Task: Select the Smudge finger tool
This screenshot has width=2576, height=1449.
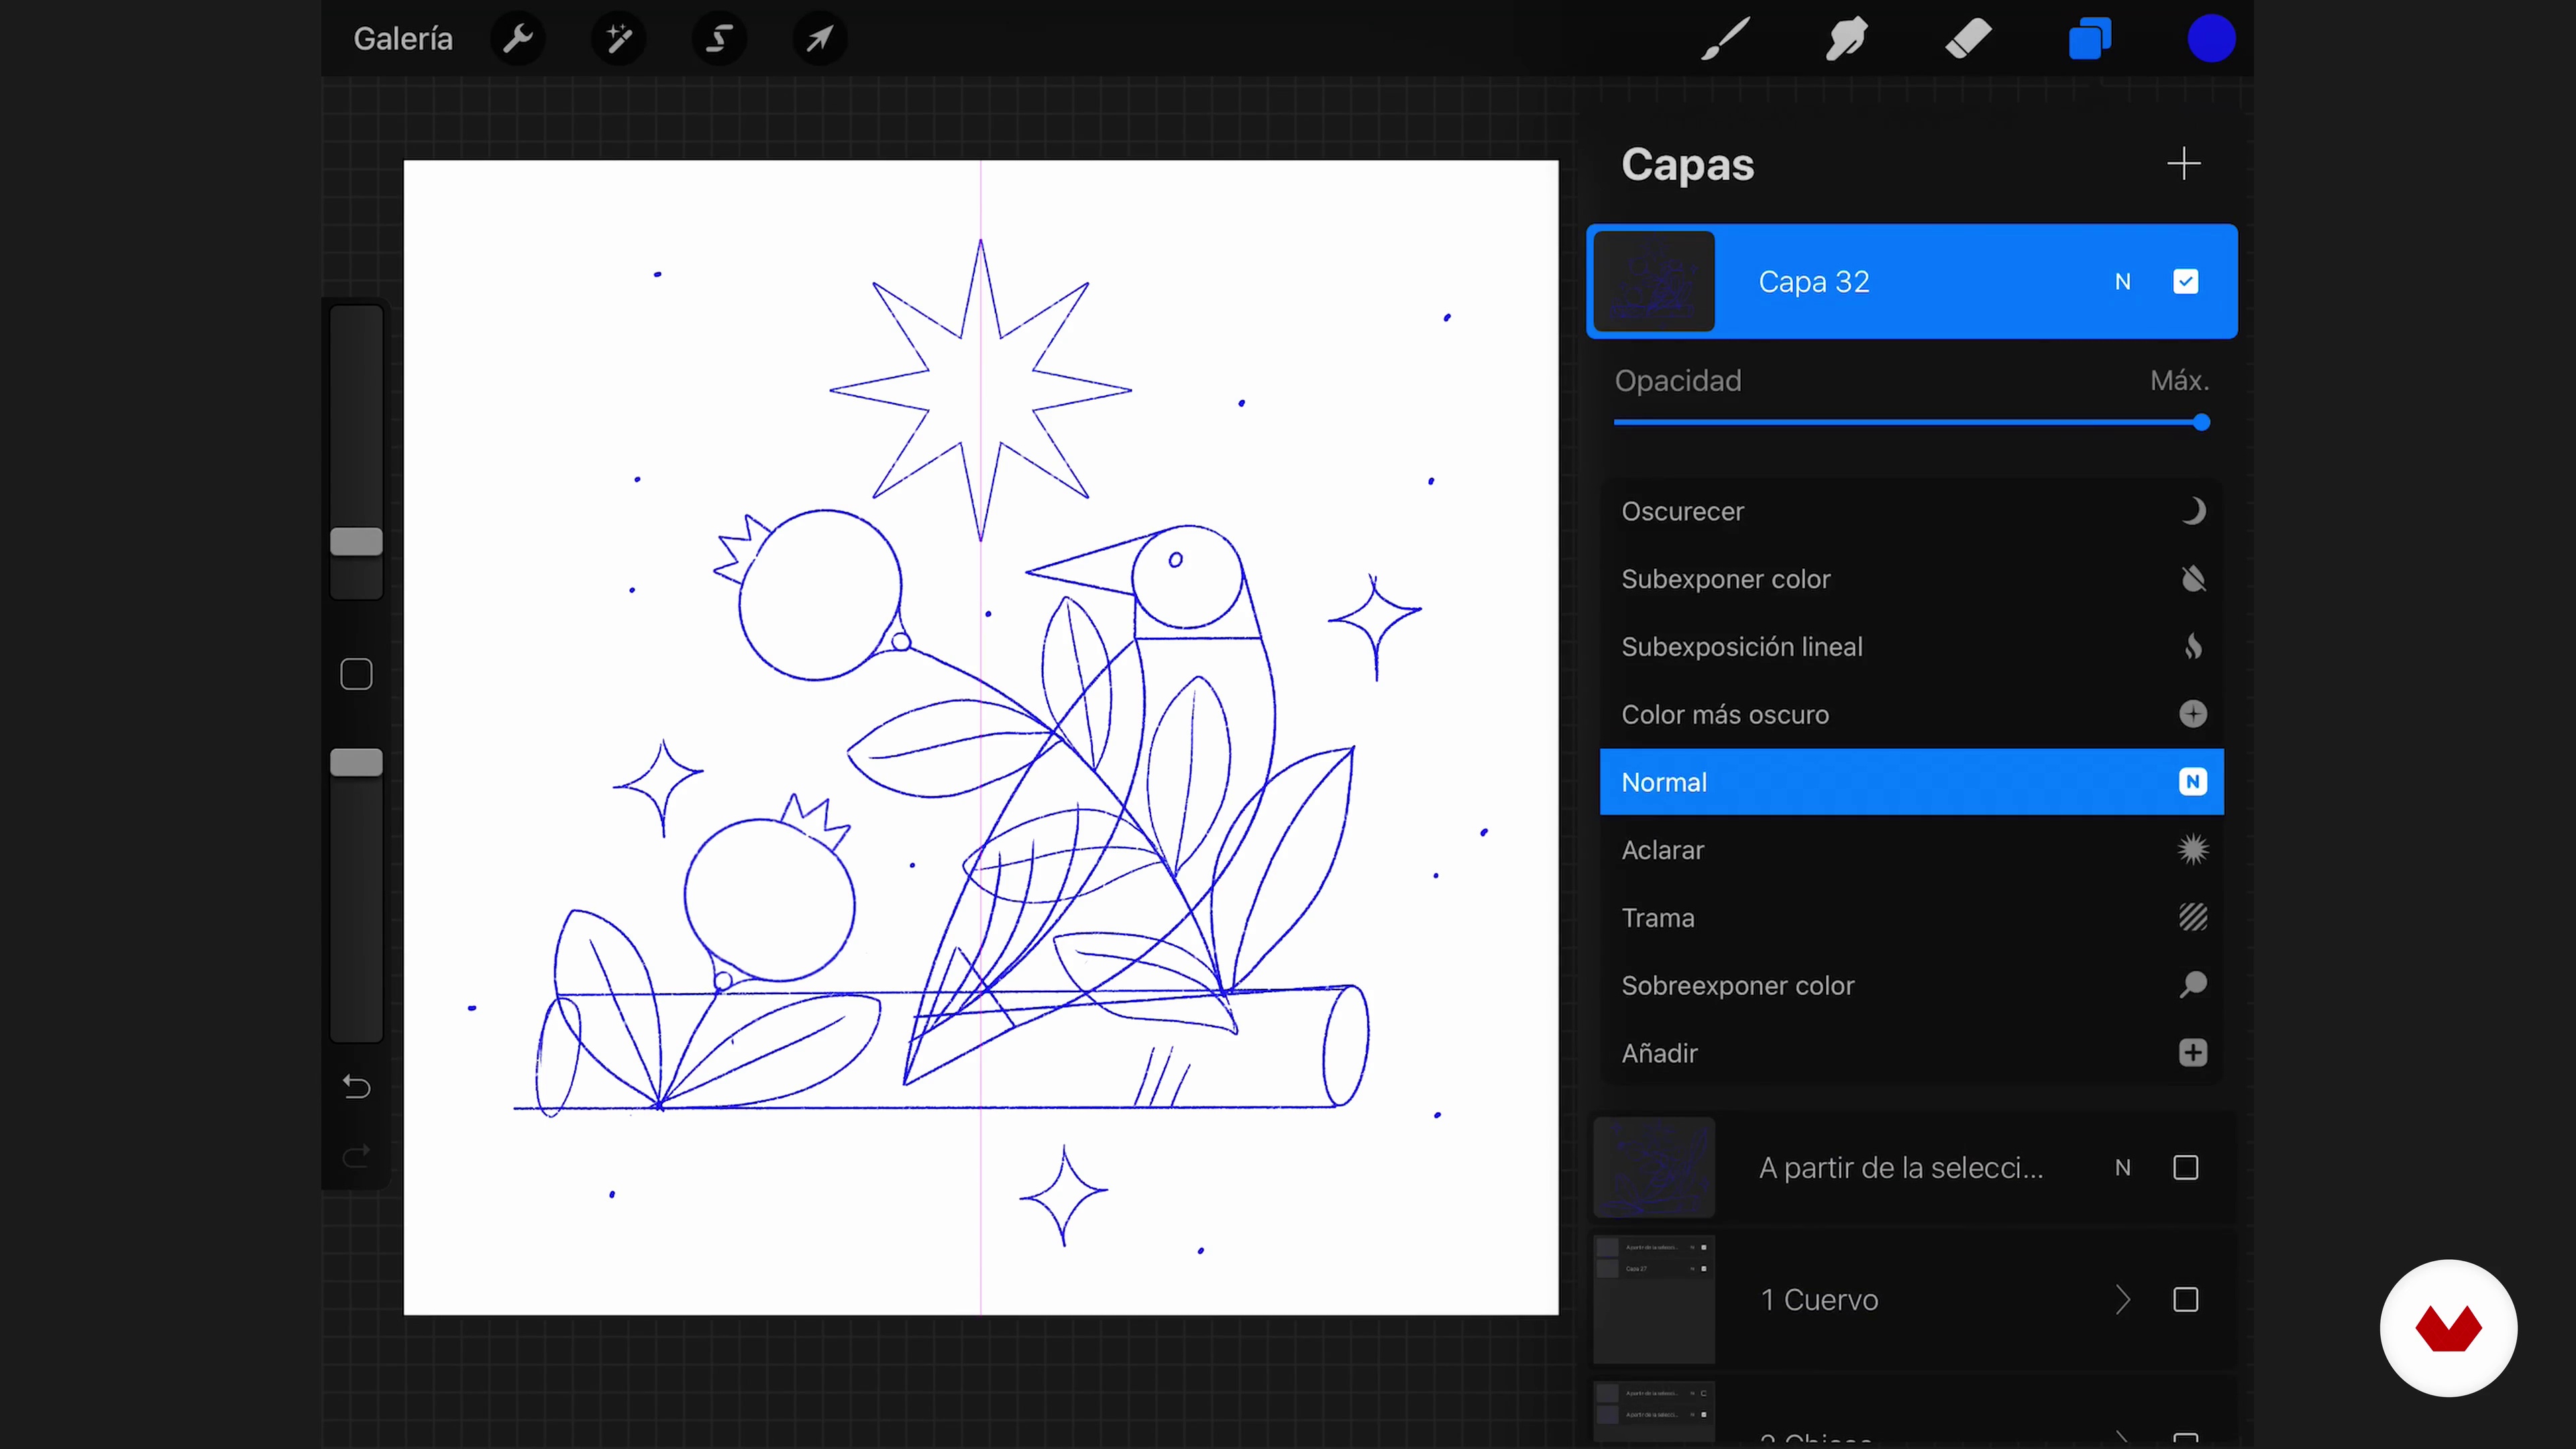Action: pyautogui.click(x=1846, y=39)
